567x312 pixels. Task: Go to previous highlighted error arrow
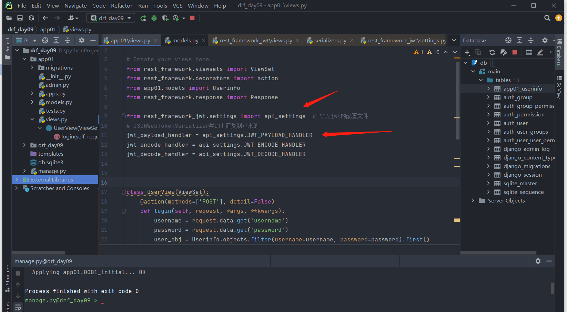tap(446, 52)
